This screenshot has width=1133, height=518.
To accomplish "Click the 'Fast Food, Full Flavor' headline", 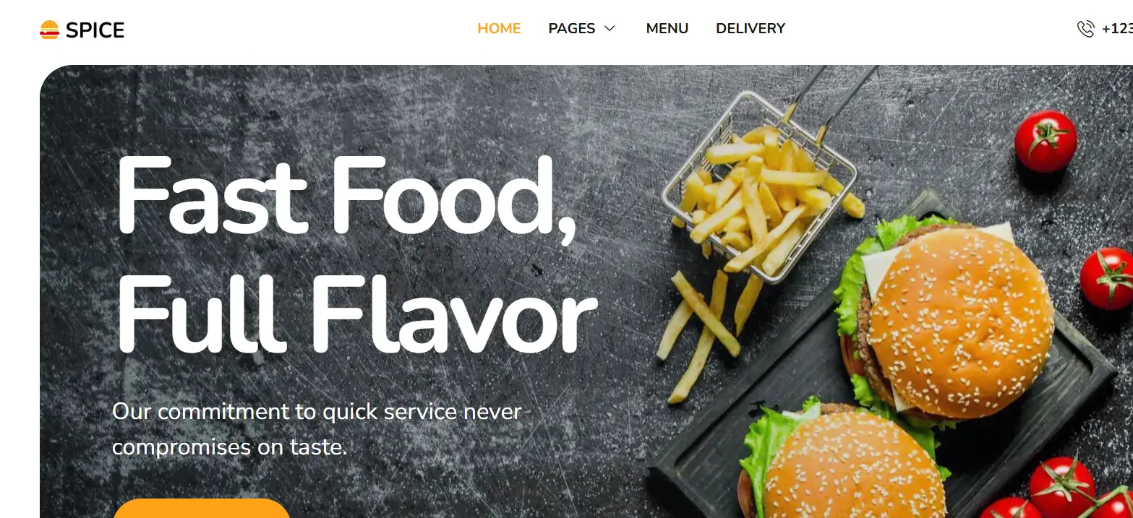I will tap(356, 256).
